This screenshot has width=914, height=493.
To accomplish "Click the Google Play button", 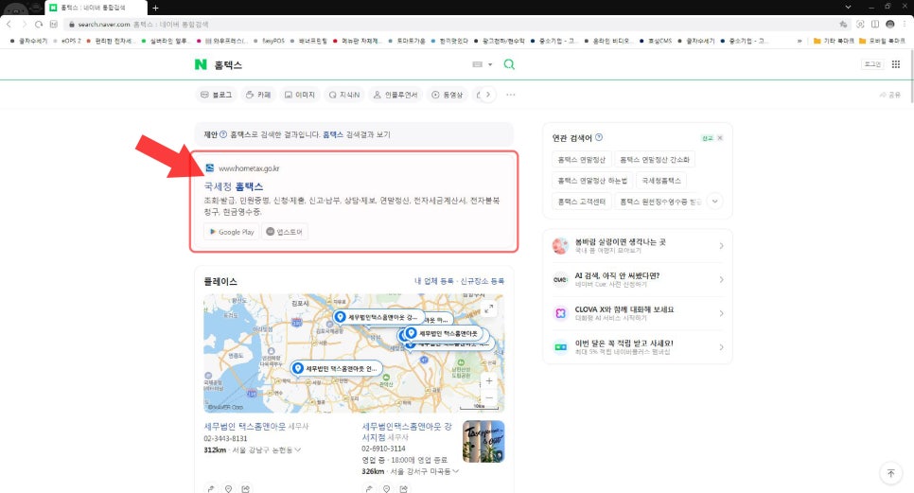I will pyautogui.click(x=232, y=231).
